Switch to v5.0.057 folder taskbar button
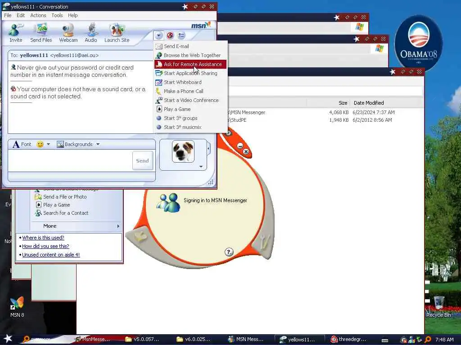The height and width of the screenshot is (345, 461). click(142, 340)
